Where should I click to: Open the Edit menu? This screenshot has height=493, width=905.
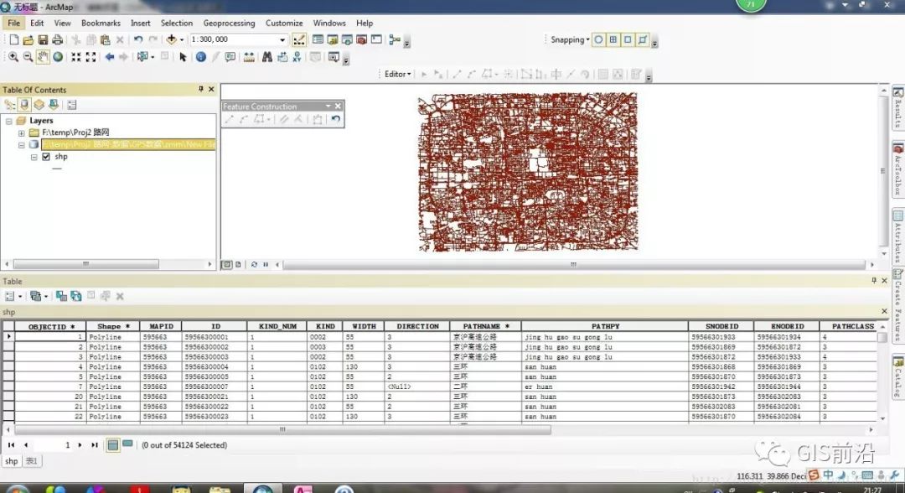(37, 23)
